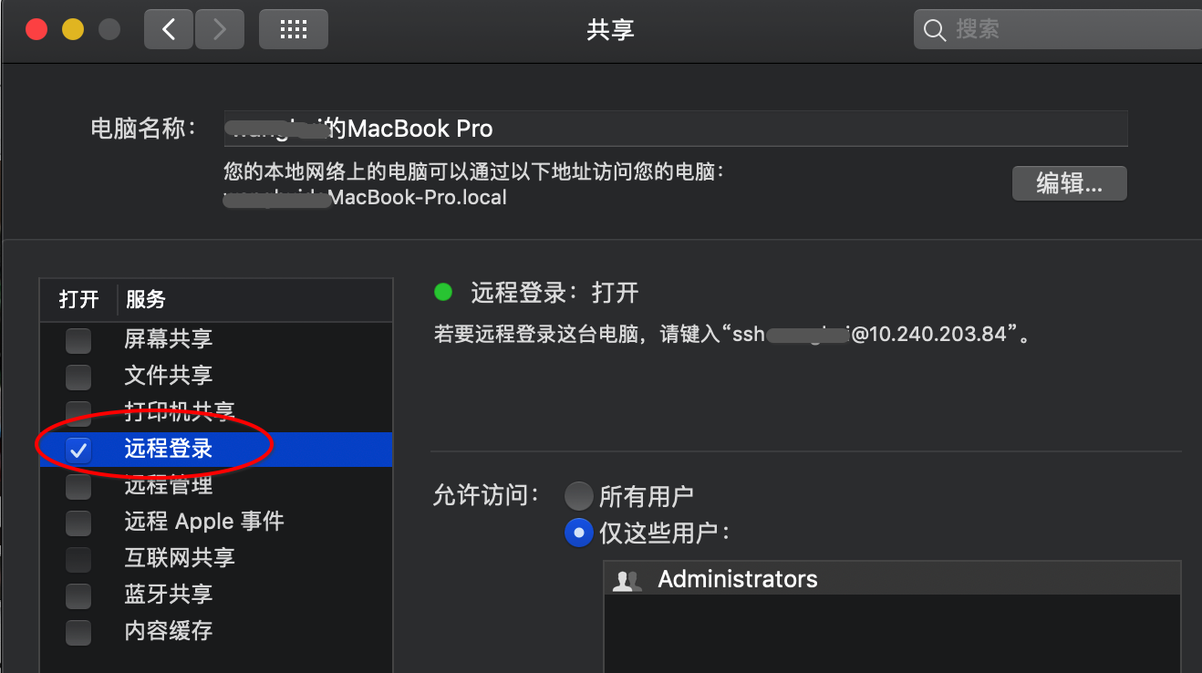
Task: Click the yellow minimize window button
Action: click(73, 29)
